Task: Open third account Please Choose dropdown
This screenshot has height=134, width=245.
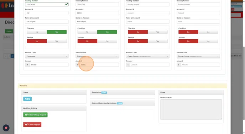Action: click(148, 56)
